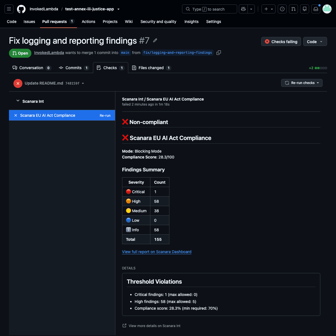Click the search input field
336x336 pixels.
[x=209, y=9]
